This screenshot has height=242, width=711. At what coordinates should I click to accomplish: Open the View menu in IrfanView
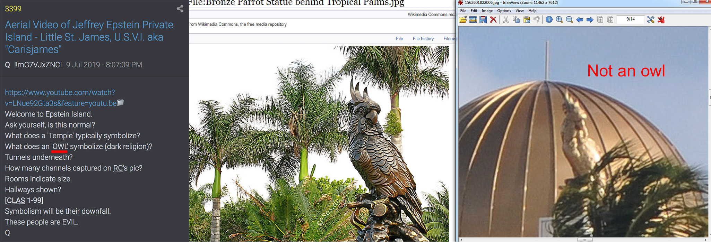tap(519, 11)
